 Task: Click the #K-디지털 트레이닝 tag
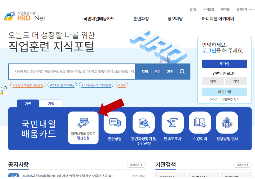point(62,85)
